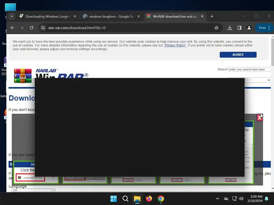The image size is (274, 205).
Task: Click the browser back arrow
Action: (x=12, y=28)
